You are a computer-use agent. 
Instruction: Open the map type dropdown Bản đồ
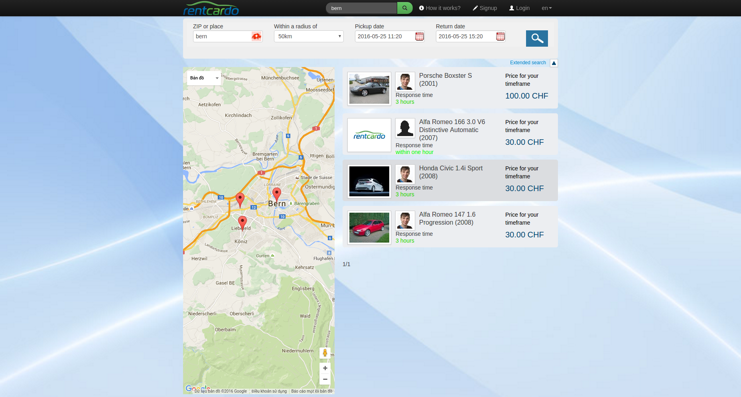(204, 78)
